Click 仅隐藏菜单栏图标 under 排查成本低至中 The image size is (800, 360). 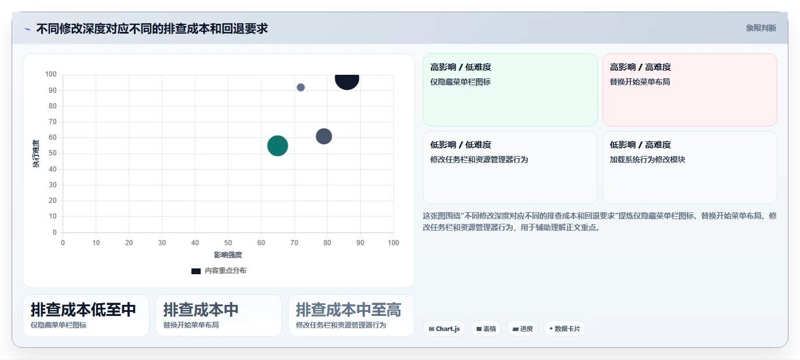click(x=59, y=325)
